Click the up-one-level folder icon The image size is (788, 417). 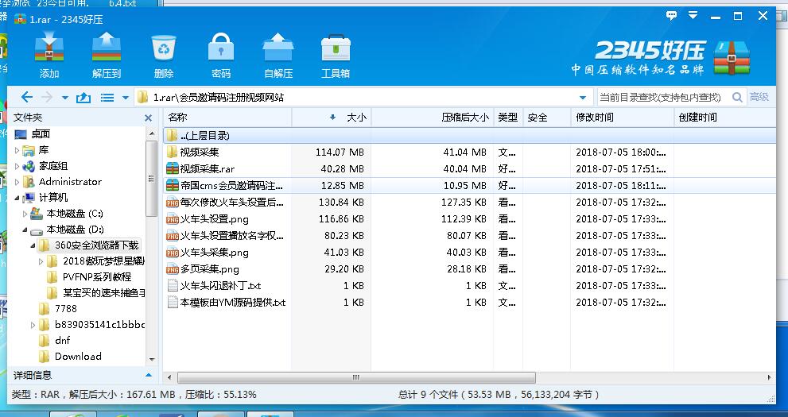83,98
